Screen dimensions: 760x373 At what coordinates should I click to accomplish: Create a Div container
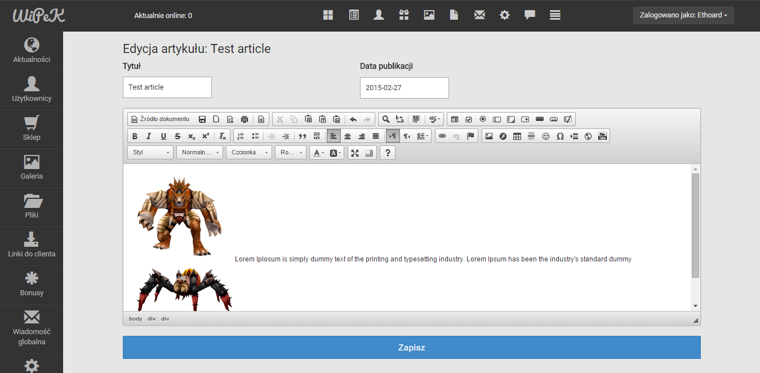tap(317, 136)
